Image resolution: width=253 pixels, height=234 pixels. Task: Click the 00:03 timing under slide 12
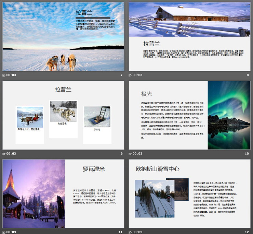[137, 232]
